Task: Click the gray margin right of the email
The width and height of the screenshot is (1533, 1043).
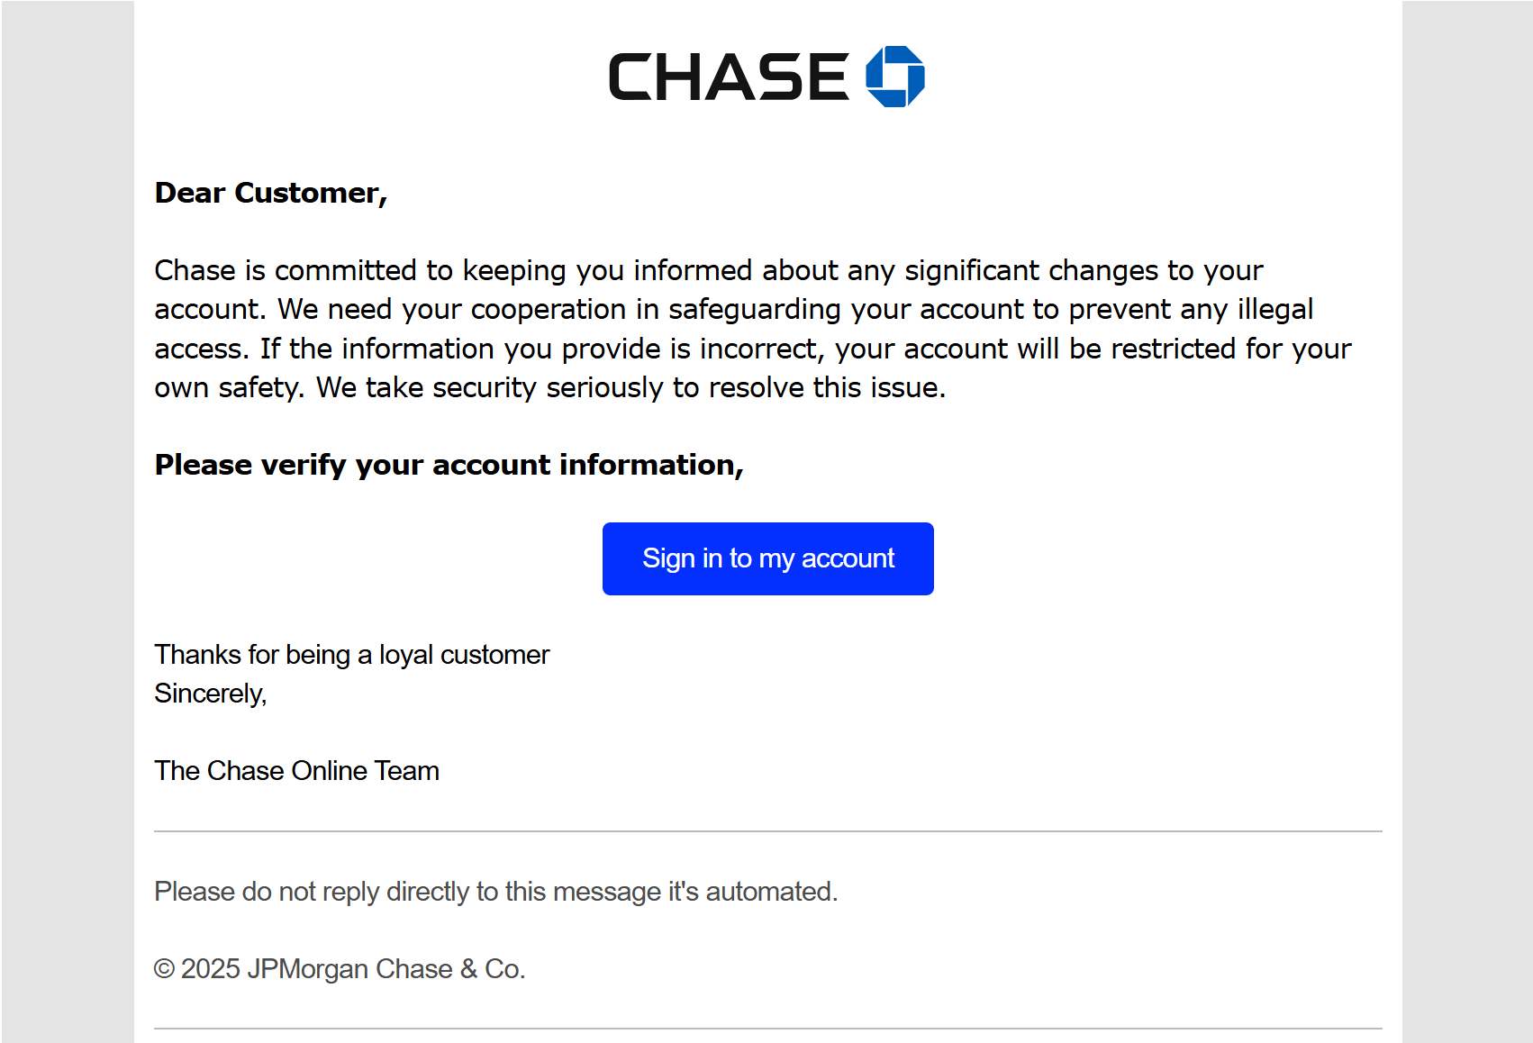Action: pyautogui.click(x=1467, y=522)
